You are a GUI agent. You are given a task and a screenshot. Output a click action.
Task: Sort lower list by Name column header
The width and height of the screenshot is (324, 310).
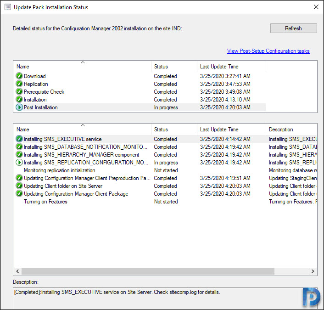[82, 130]
